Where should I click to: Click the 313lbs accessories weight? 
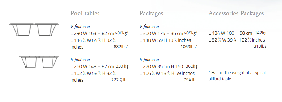pos(260,46)
